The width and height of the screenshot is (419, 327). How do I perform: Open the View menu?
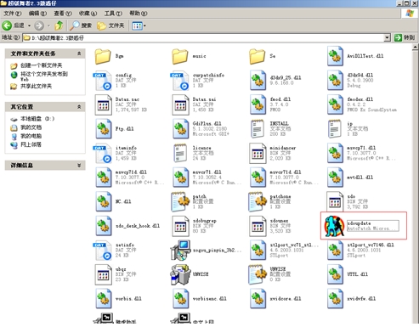[x=63, y=14]
